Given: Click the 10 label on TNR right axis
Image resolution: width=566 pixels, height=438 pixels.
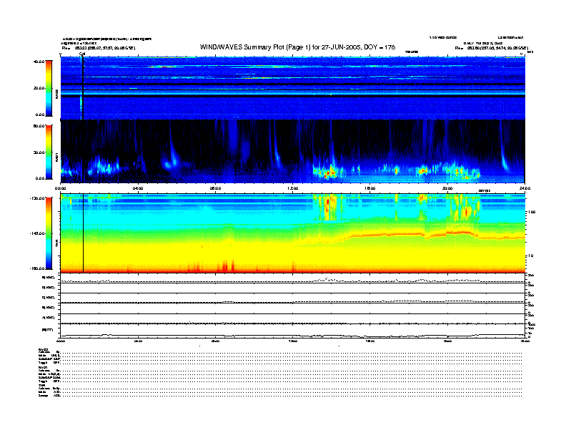Looking at the screenshot, I should (x=531, y=255).
